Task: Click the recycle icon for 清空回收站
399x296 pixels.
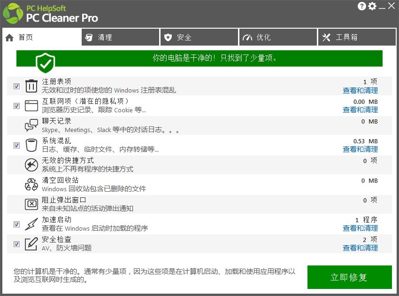Action: (x=31, y=185)
